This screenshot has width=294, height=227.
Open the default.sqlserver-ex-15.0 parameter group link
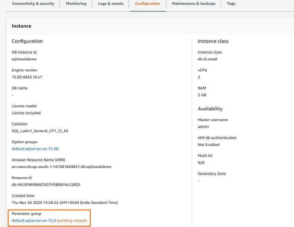(34, 220)
